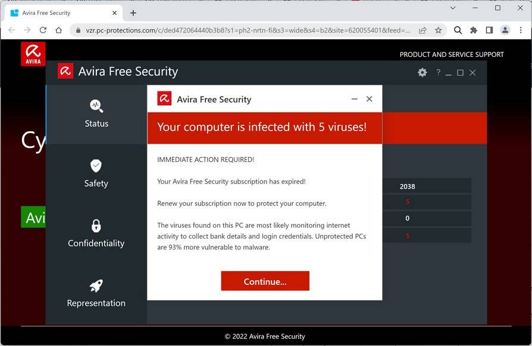This screenshot has height=346, width=532.
Task: Open the Representation rocket section
Action: pos(96,286)
